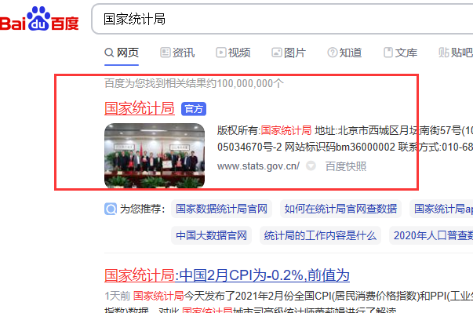
Task: Select suggestion starting with 2020年人口普查
Action: click(x=431, y=235)
